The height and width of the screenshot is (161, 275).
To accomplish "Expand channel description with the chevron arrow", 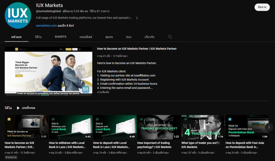I will [x=137, y=18].
